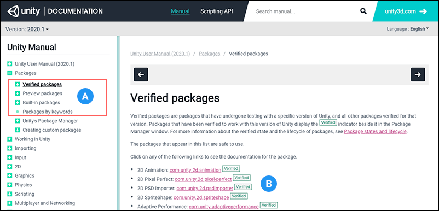Viewport: 439px width, 211px height.
Task: Select Verified packages in sidebar
Action: [x=42, y=84]
